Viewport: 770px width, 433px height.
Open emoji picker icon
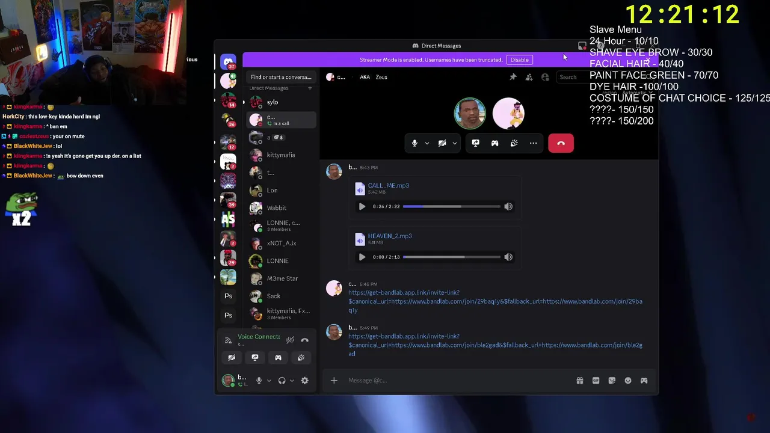(628, 380)
